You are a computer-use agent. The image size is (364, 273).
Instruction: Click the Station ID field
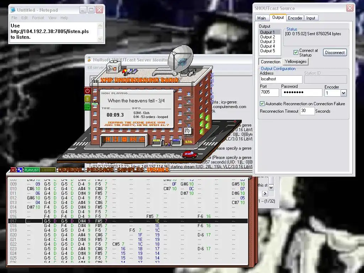pyautogui.click(x=326, y=79)
